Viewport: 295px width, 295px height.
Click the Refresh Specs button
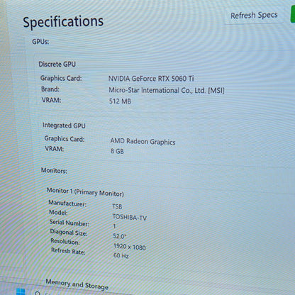click(254, 16)
